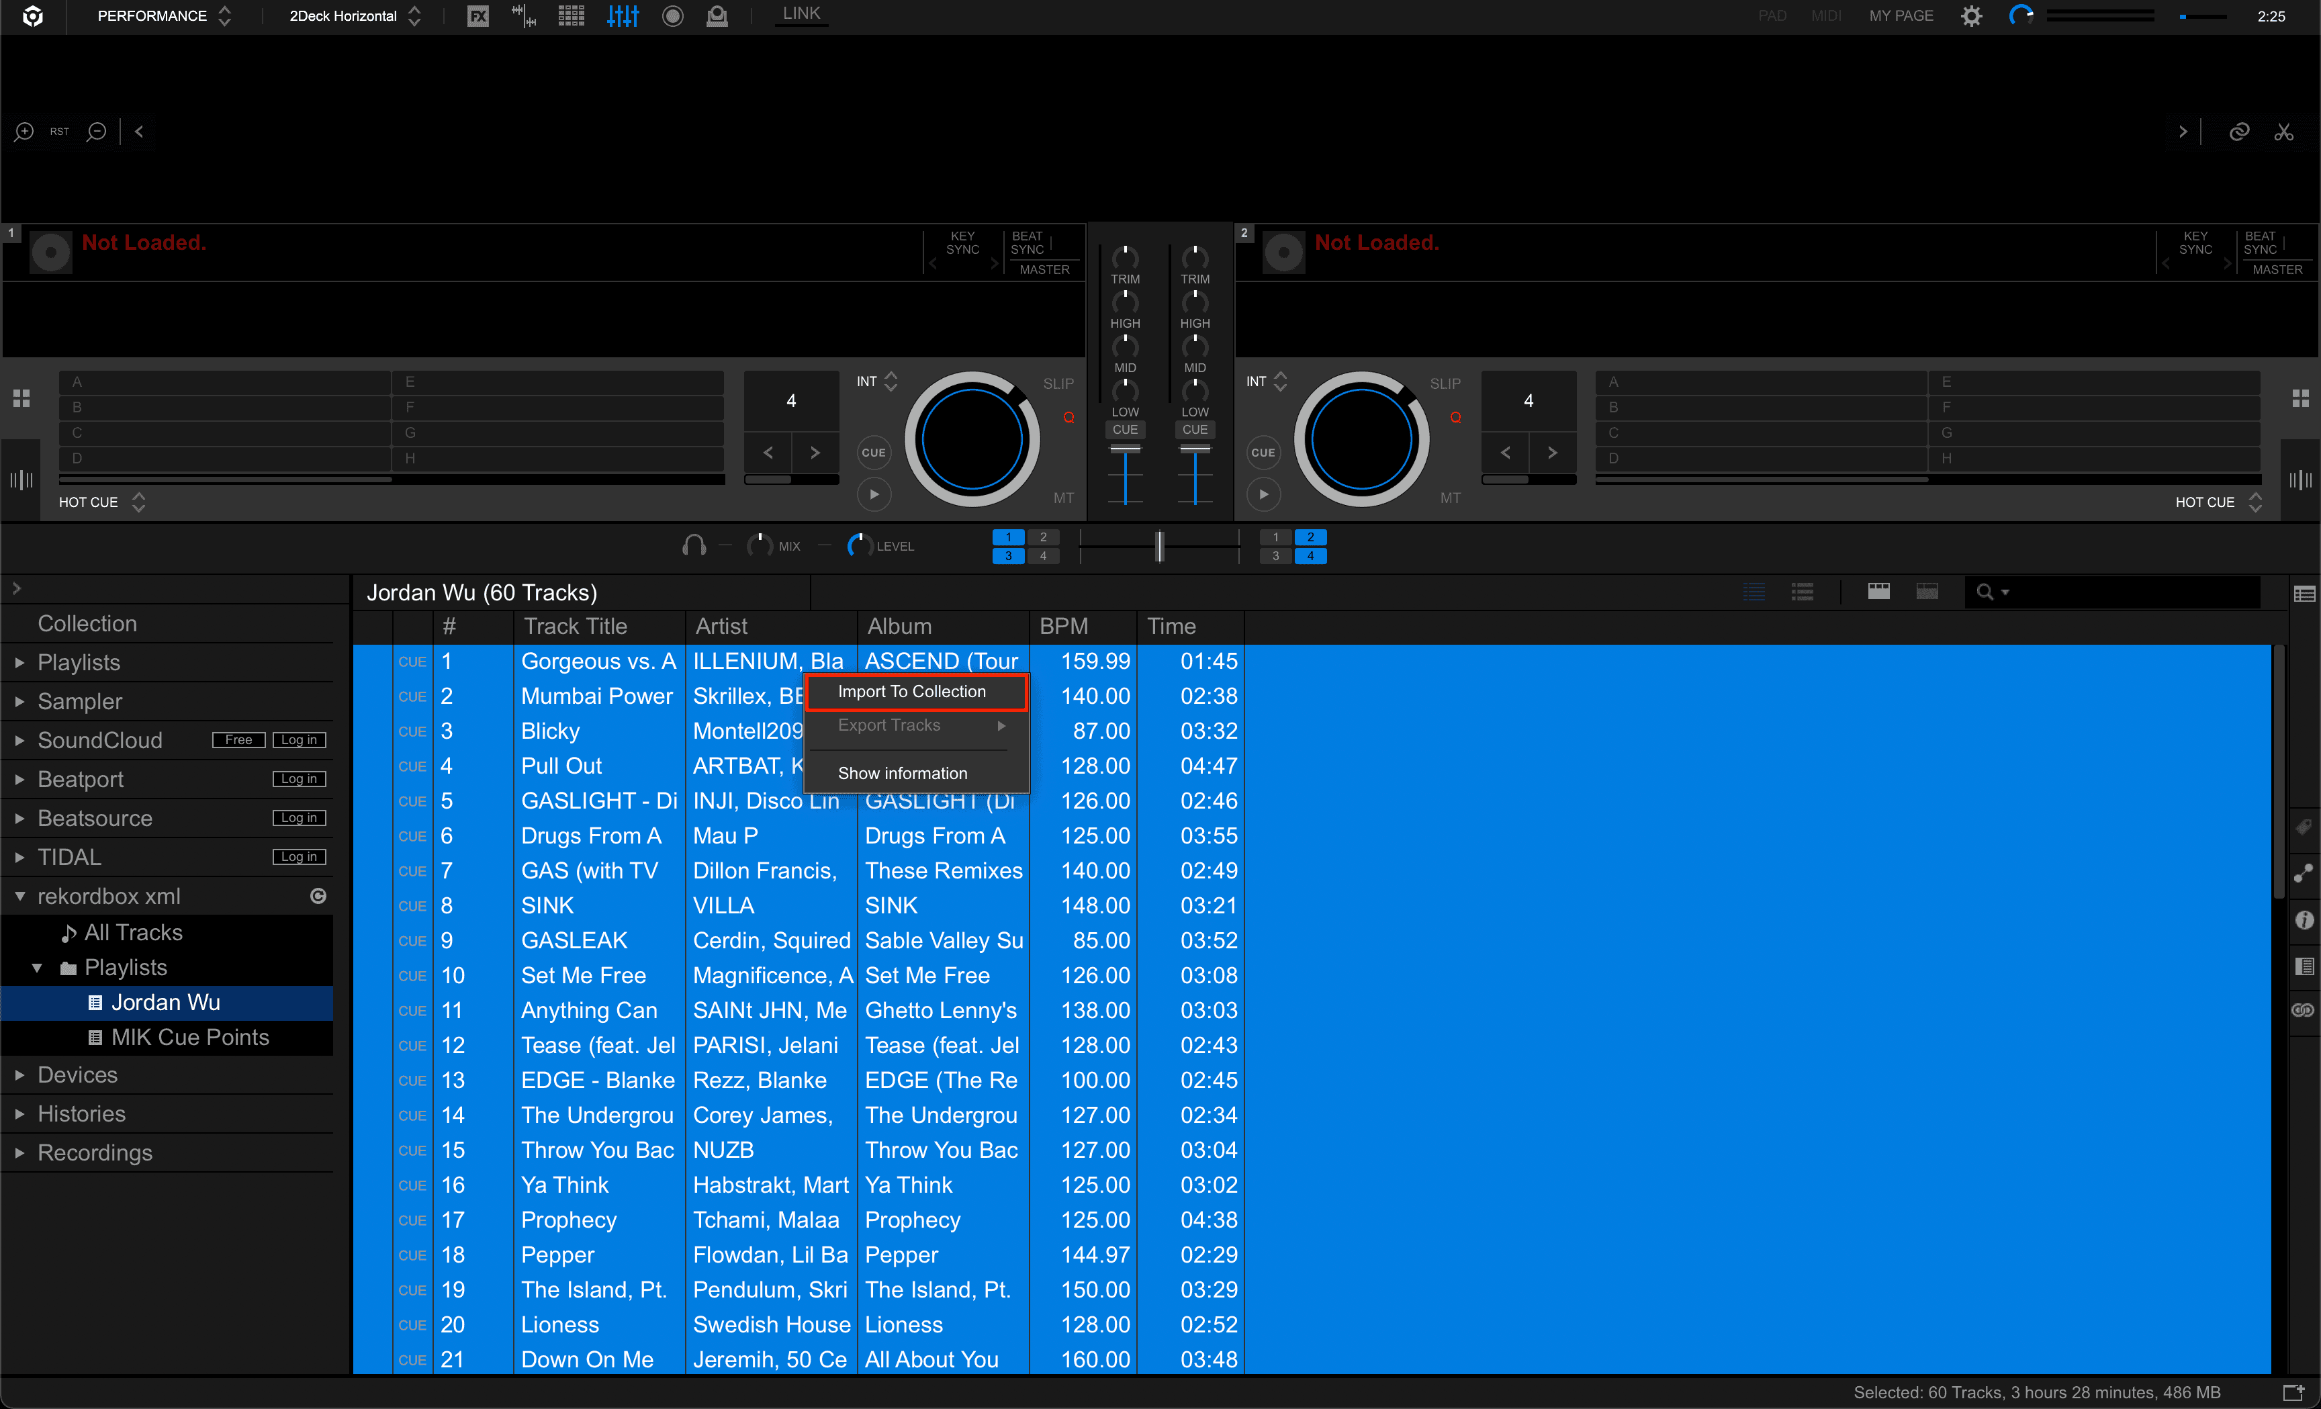Open the recording panel
Viewport: 2321px width, 1409px height.
pos(672,16)
